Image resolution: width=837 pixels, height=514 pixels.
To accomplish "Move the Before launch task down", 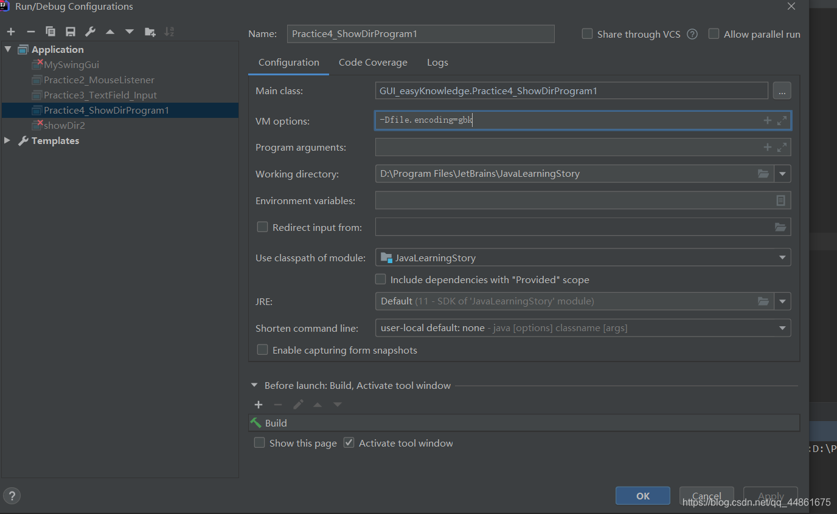I will point(338,405).
